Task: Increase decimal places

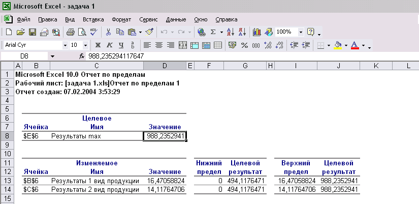Action: [268, 45]
